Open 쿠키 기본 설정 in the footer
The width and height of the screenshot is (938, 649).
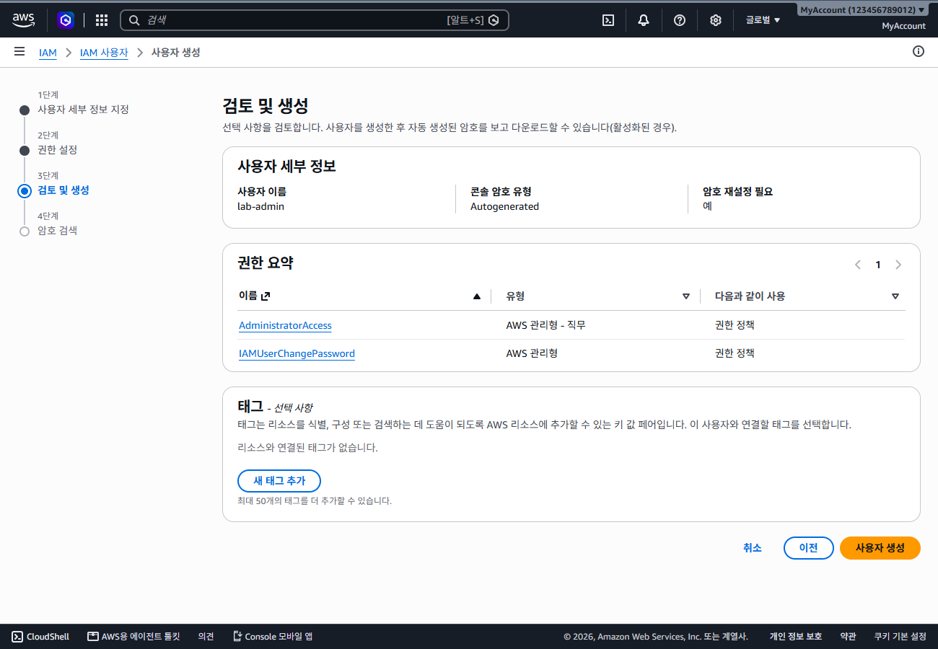900,637
